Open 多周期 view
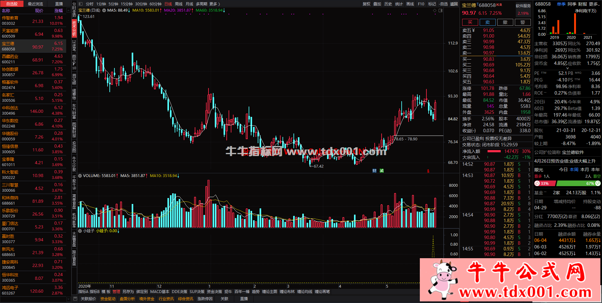 202,4
